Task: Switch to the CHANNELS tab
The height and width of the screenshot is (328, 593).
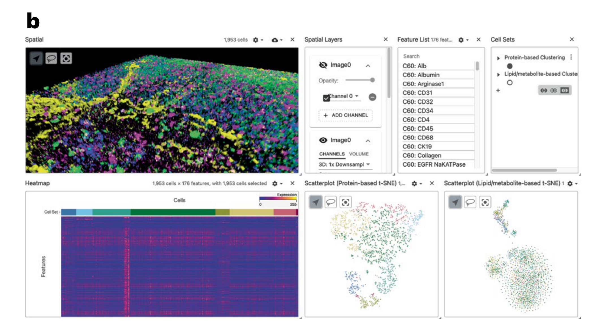Action: pyautogui.click(x=332, y=154)
